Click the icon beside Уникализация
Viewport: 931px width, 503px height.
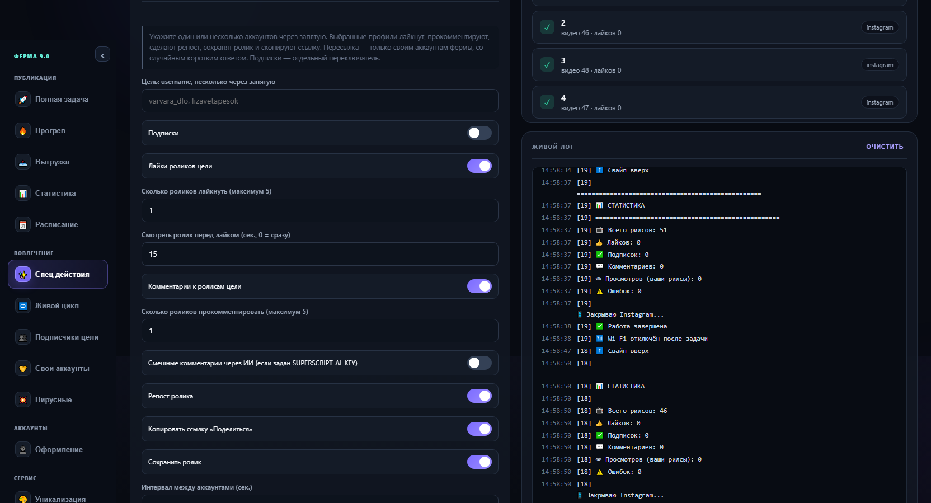(23, 497)
